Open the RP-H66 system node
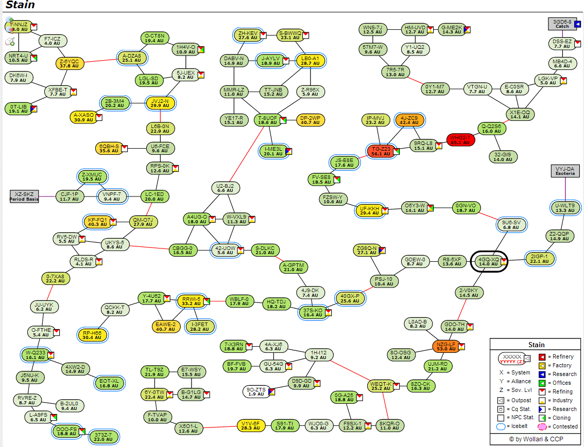This screenshot has width=584, height=447. (92, 335)
